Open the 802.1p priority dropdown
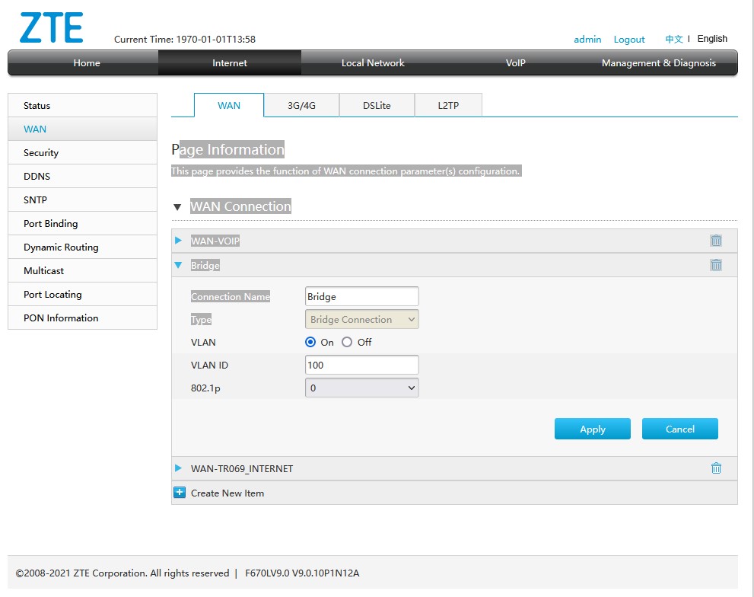Image resolution: width=754 pixels, height=597 pixels. tap(361, 388)
